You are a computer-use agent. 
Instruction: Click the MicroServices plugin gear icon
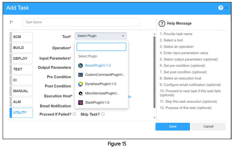tap(81, 93)
